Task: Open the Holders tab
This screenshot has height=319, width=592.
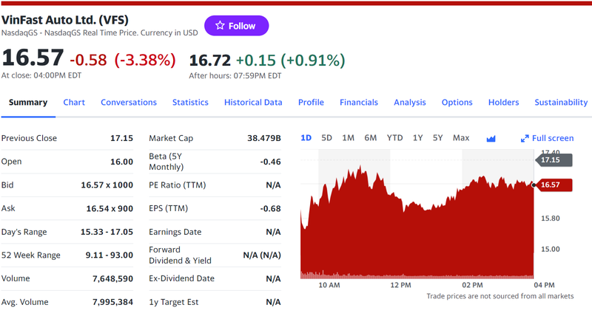Action: (x=503, y=103)
